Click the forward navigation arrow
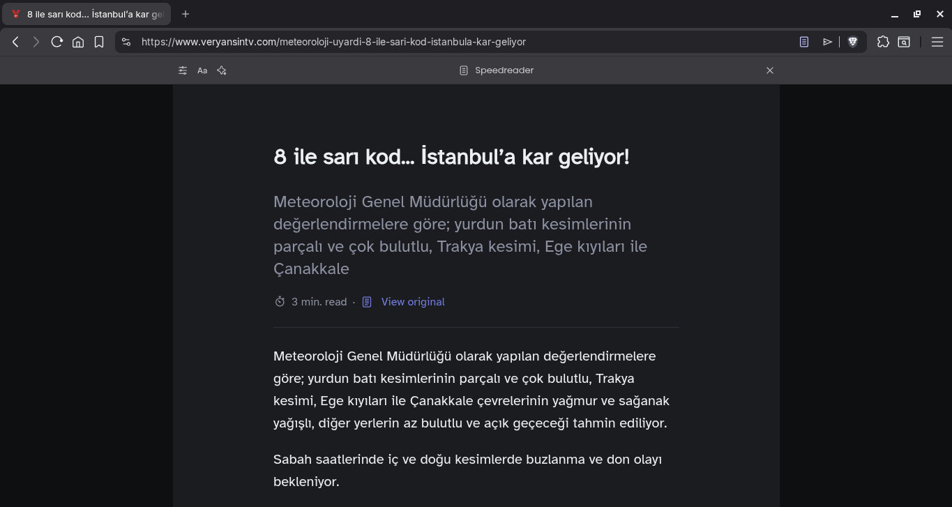952x507 pixels. click(36, 42)
